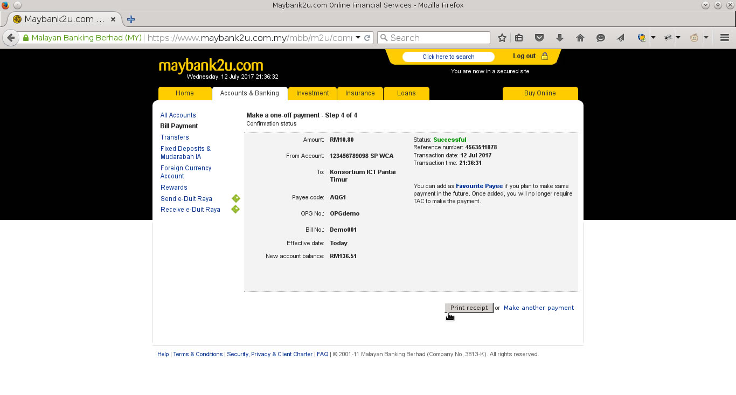736x395 pixels.
Task: Focus the browser Search box
Action: coord(434,38)
